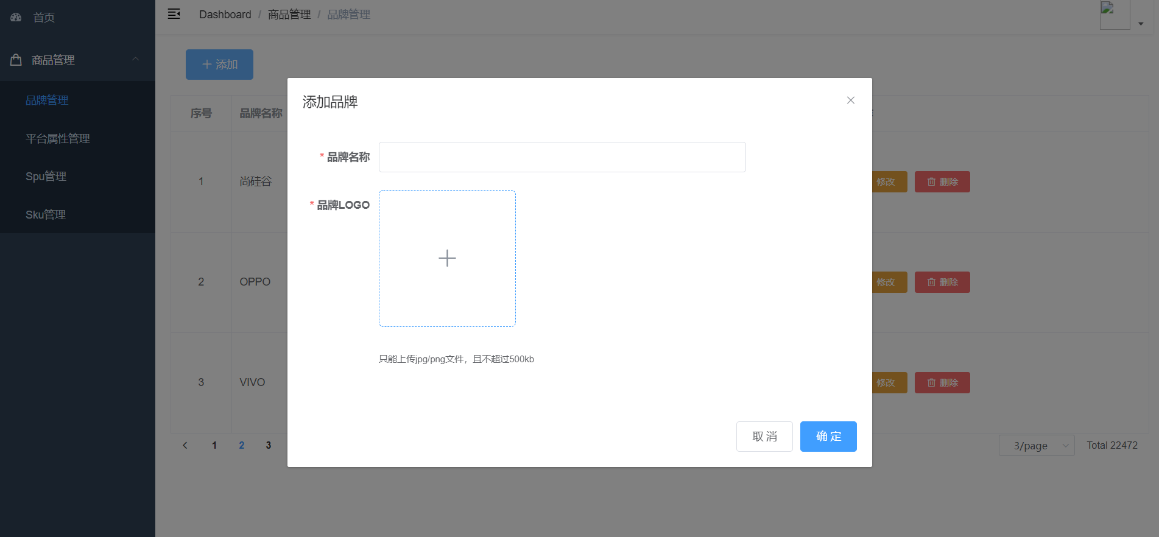This screenshot has height=537, width=1159.
Task: Open Spu管理 menu item
Action: pyautogui.click(x=77, y=176)
